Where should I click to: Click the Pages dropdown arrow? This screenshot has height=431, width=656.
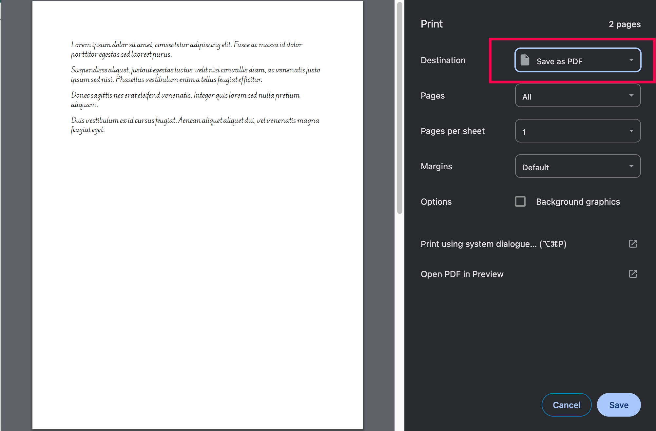pyautogui.click(x=631, y=96)
